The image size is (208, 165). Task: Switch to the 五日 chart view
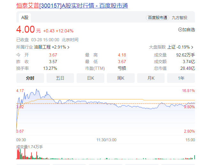(x=60, y=78)
